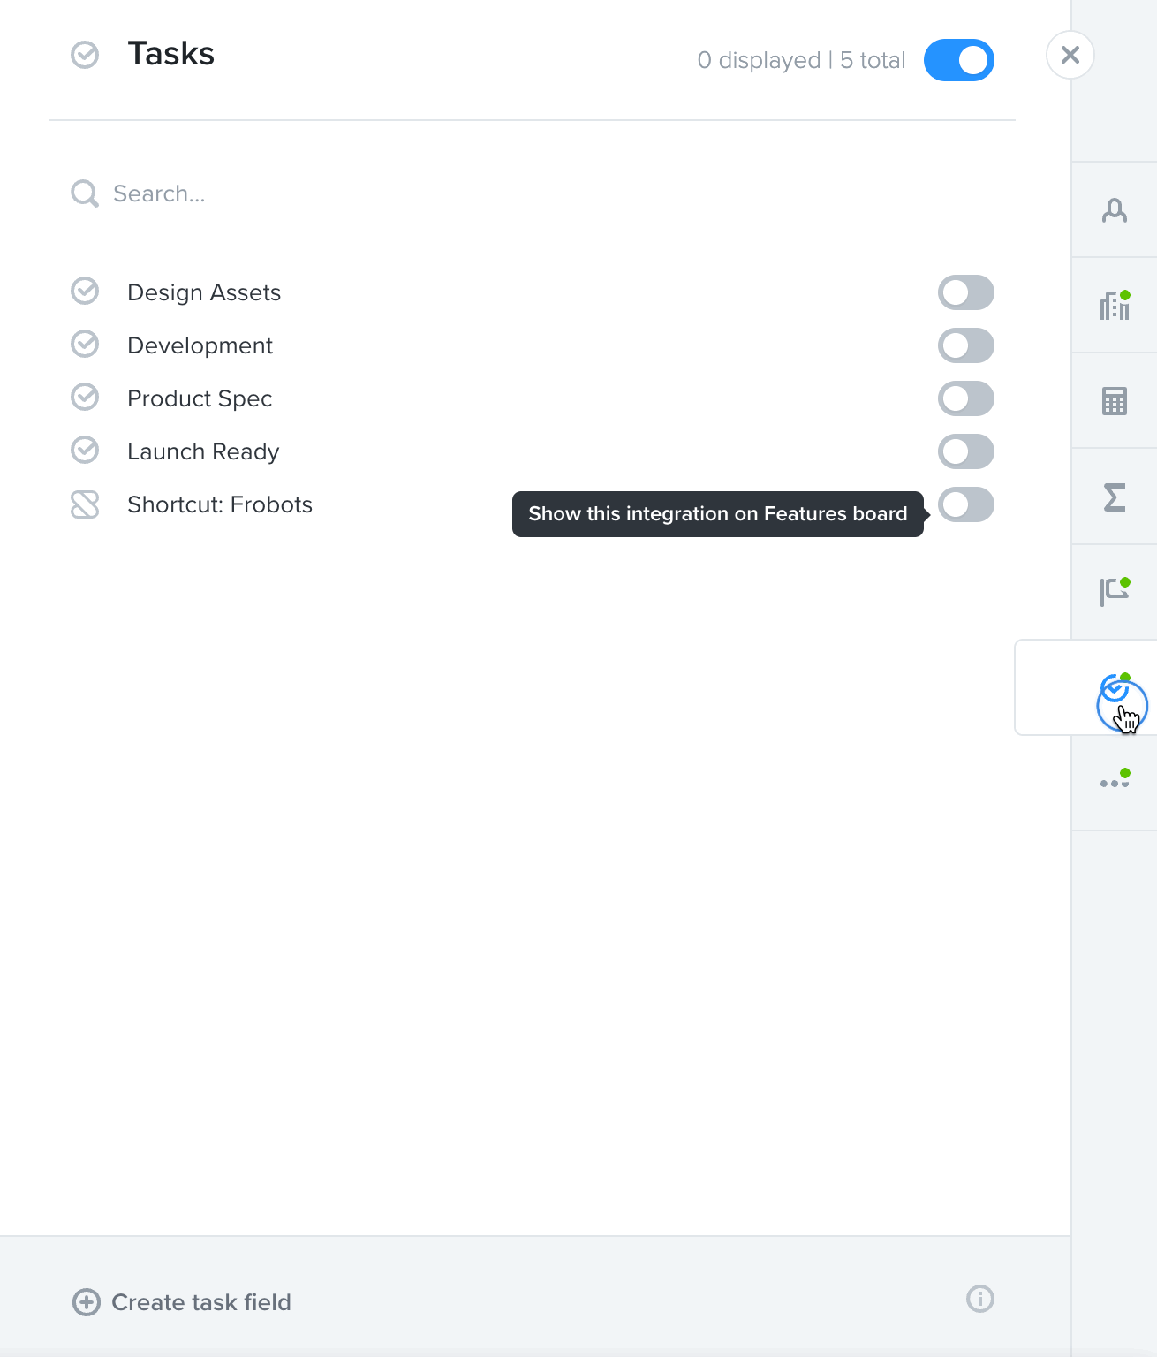
Task: Click the Shortcut logo icon beside Frobots
Action: point(85,504)
